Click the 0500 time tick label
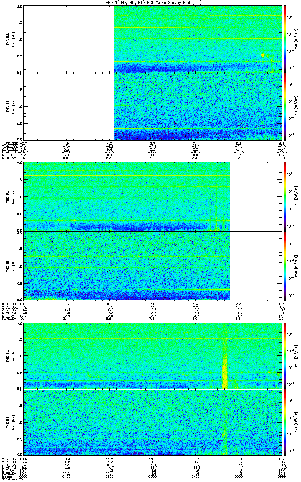Screen dimensions: 301x482 click(239, 476)
